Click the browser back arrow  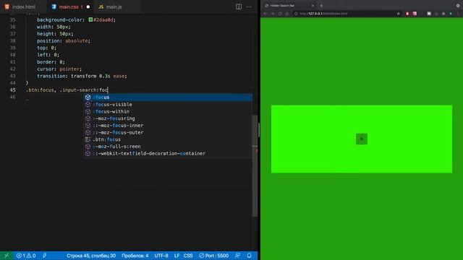[x=266, y=14]
